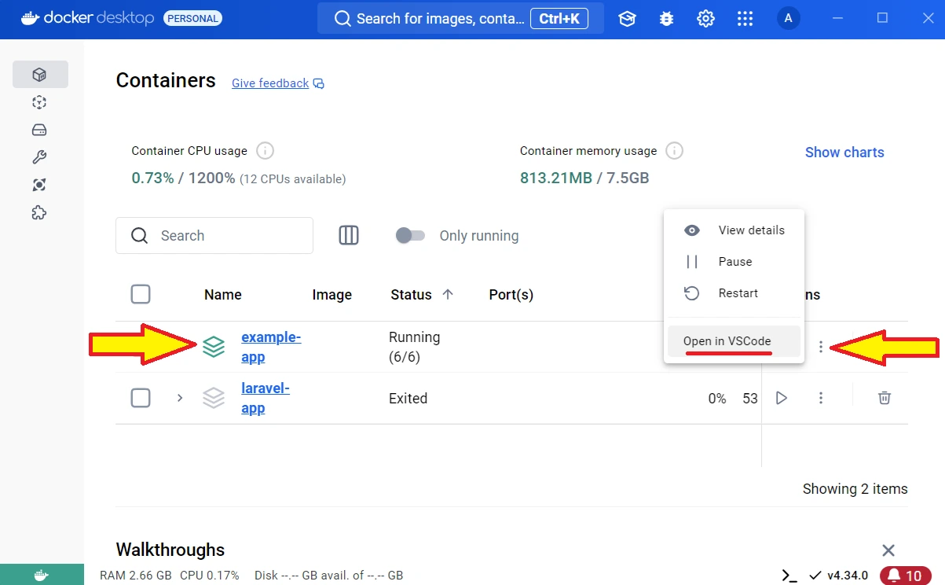Click the Showing 2 items text
Screen dimensions: 945x585
(x=855, y=489)
